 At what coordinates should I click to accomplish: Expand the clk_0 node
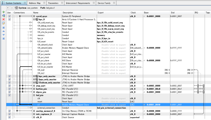(x=34, y=117)
